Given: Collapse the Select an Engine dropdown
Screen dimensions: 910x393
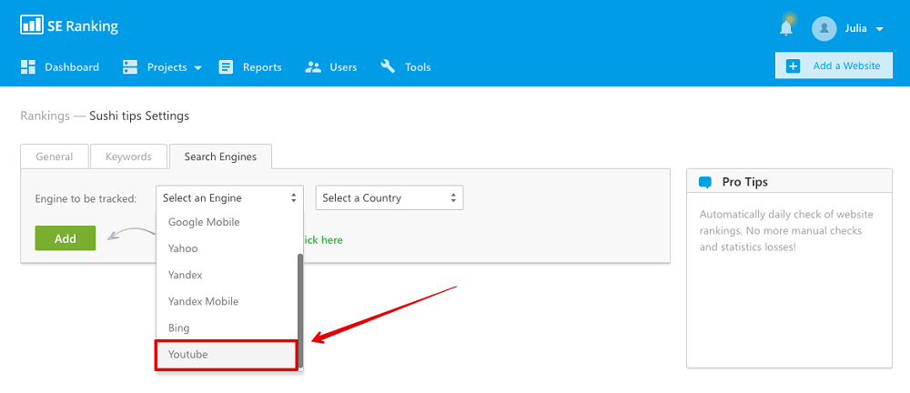Looking at the screenshot, I should (x=228, y=197).
